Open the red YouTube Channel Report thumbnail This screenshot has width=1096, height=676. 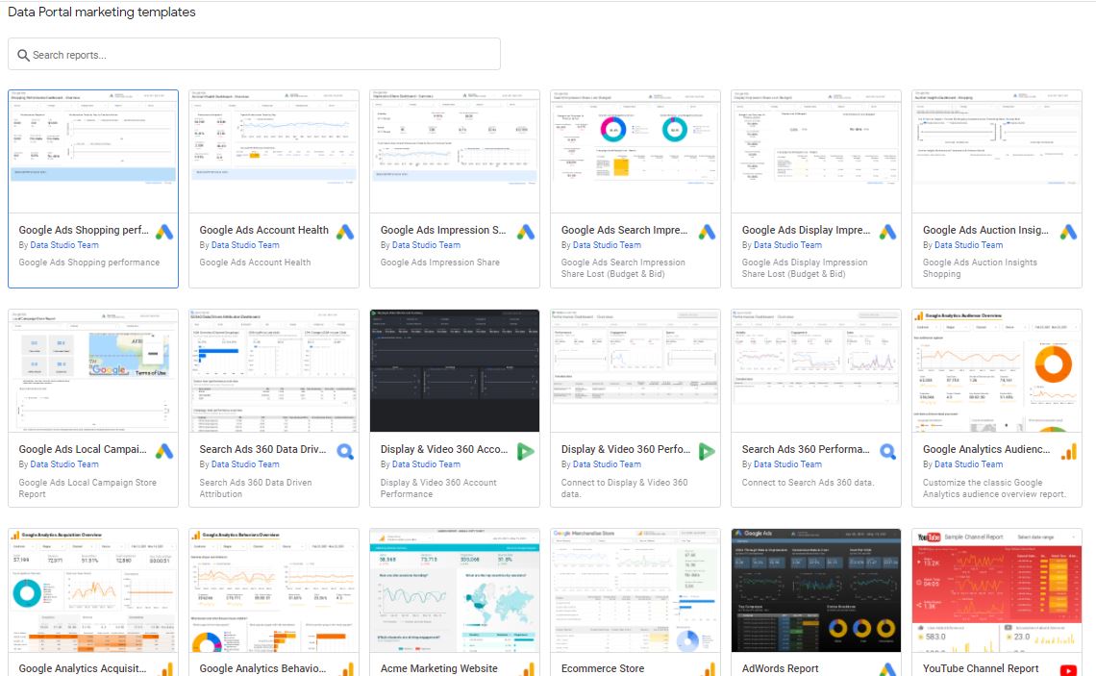click(x=997, y=589)
